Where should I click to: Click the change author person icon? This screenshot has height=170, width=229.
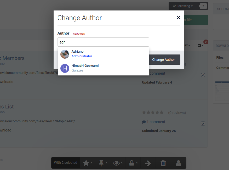click(x=179, y=163)
